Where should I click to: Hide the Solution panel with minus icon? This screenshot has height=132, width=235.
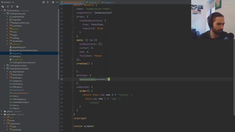pos(57,2)
